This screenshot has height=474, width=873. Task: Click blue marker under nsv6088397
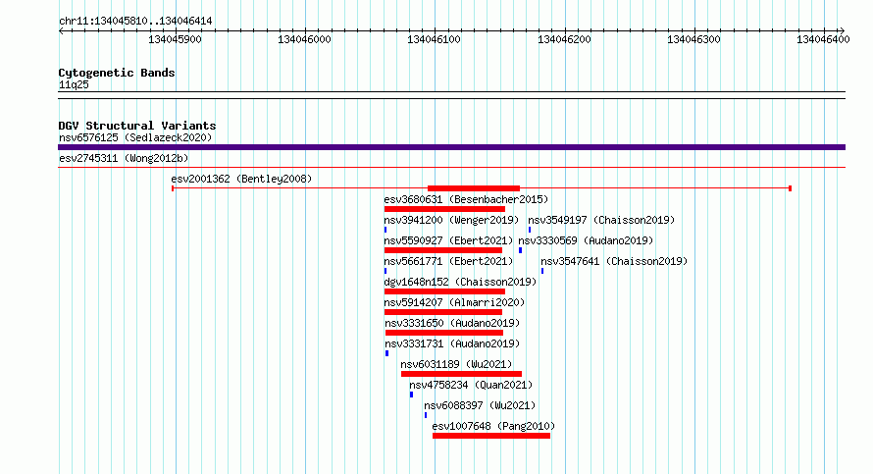coord(426,415)
